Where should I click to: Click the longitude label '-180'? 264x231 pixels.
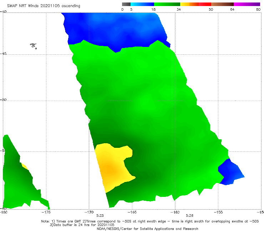[x=4, y=212]
